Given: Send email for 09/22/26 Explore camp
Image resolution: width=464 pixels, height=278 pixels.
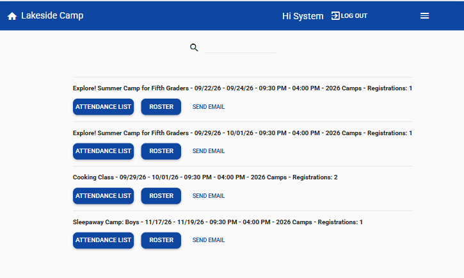Looking at the screenshot, I should click(209, 107).
